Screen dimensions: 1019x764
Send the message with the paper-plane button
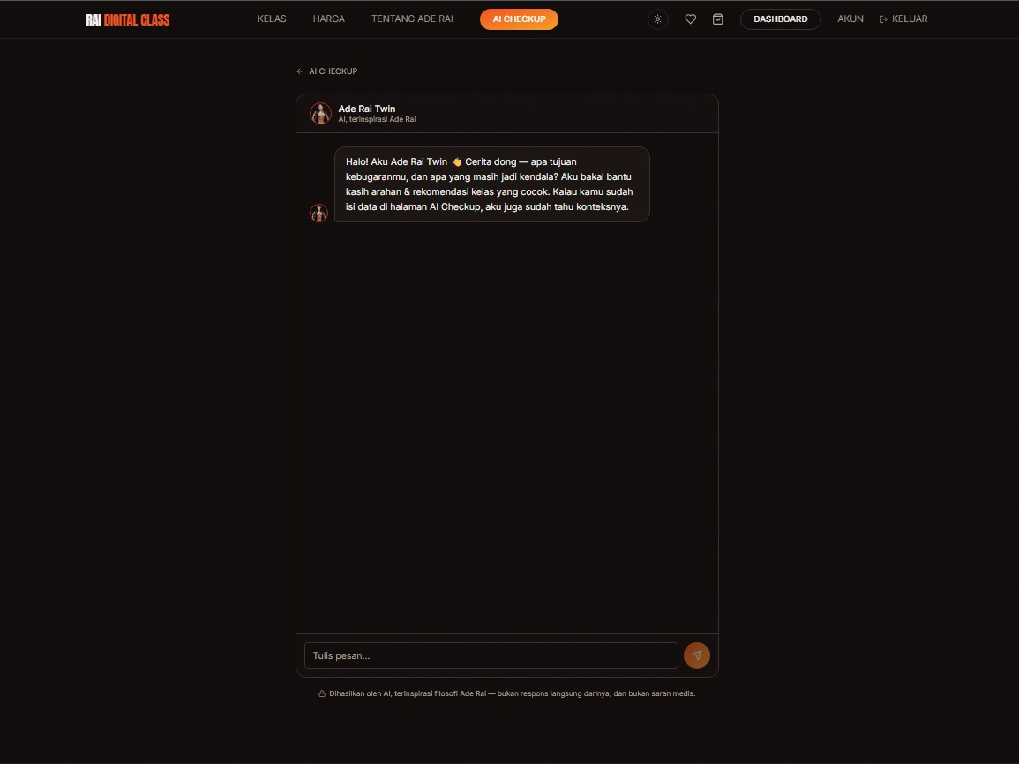697,655
